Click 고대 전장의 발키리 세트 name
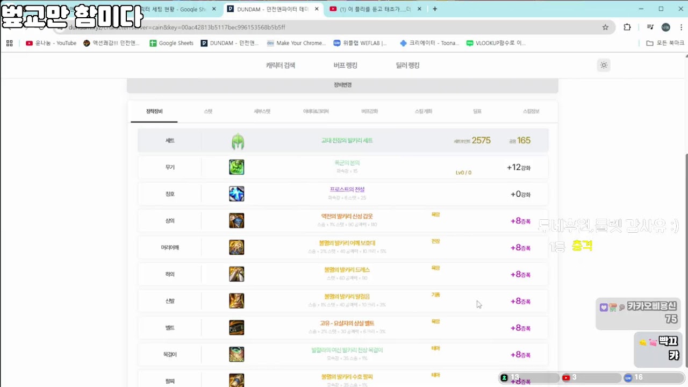This screenshot has height=387, width=688. (x=347, y=141)
